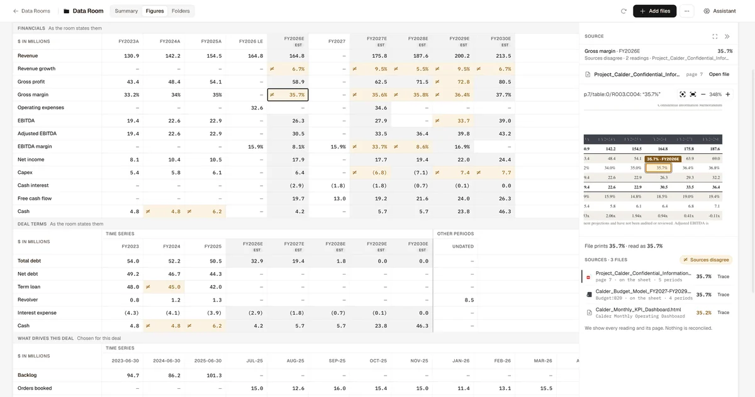Select the Figures tab

155,11
